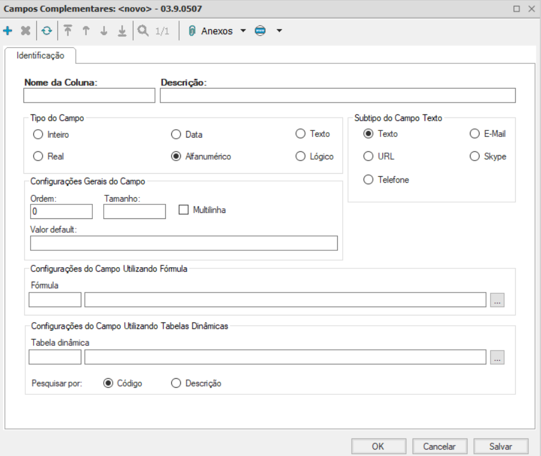Select the Inteiro field type
The width and height of the screenshot is (541, 456).
click(38, 134)
